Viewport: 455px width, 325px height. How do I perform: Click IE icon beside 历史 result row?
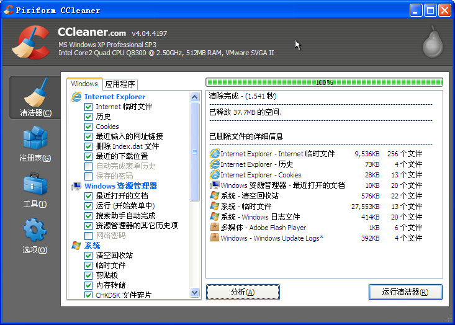coord(215,164)
